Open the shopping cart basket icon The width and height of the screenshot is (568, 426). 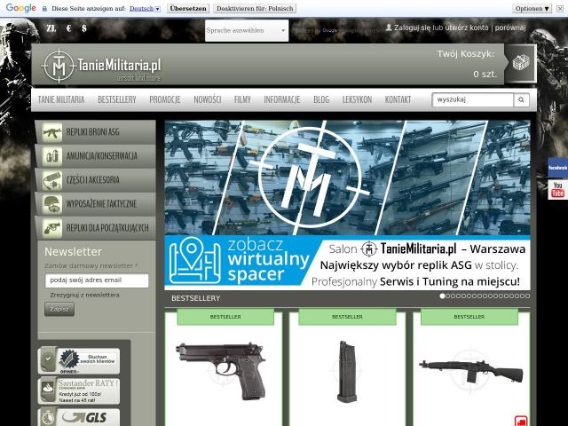coord(521,63)
